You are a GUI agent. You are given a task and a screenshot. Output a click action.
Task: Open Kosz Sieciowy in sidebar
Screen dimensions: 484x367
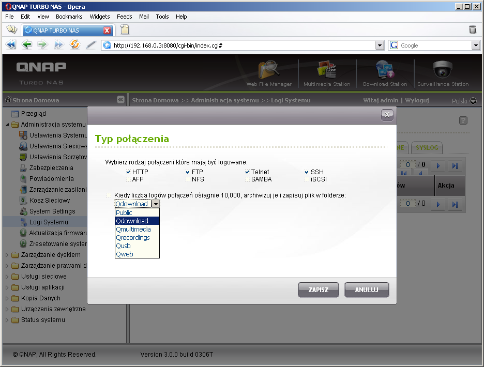tap(50, 201)
